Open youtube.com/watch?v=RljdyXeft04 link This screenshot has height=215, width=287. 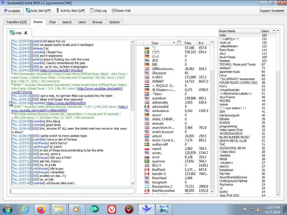tap(39, 110)
